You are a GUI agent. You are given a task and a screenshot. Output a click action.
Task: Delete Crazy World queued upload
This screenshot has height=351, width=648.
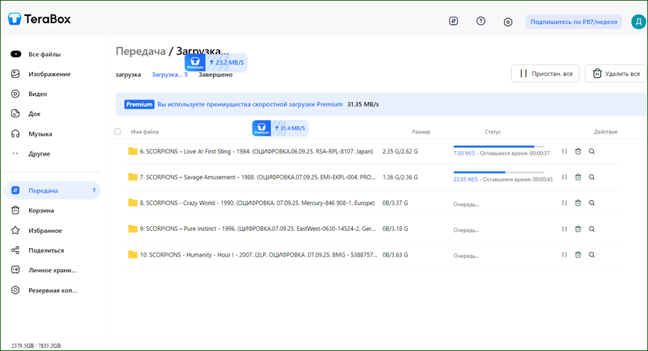(x=578, y=203)
